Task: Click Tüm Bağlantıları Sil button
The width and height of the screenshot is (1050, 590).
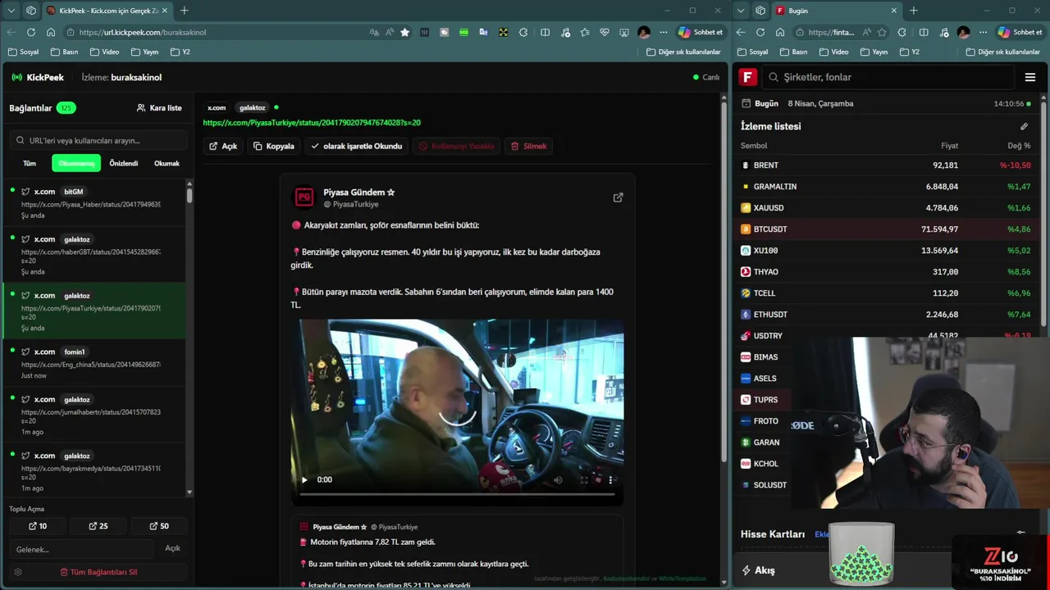Action: click(x=98, y=572)
